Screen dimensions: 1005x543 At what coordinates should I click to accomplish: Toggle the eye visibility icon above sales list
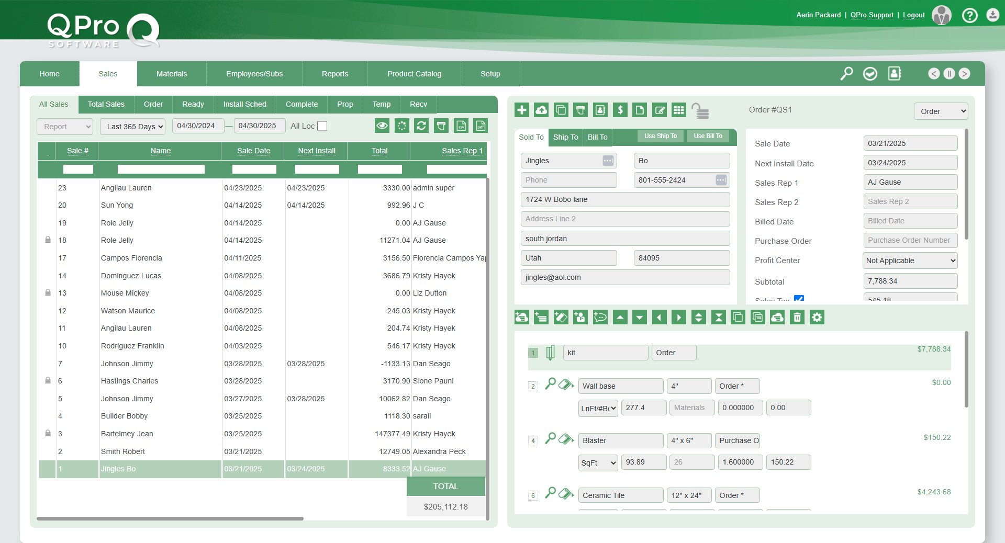tap(382, 126)
